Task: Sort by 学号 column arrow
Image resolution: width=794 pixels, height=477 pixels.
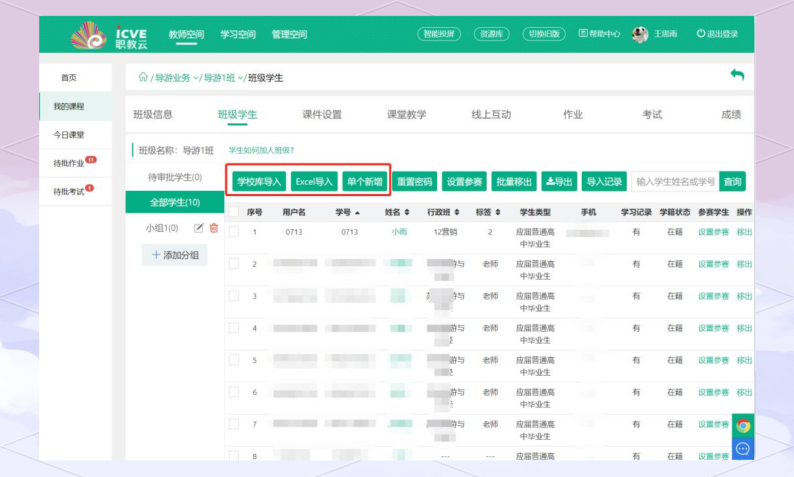Action: [358, 213]
